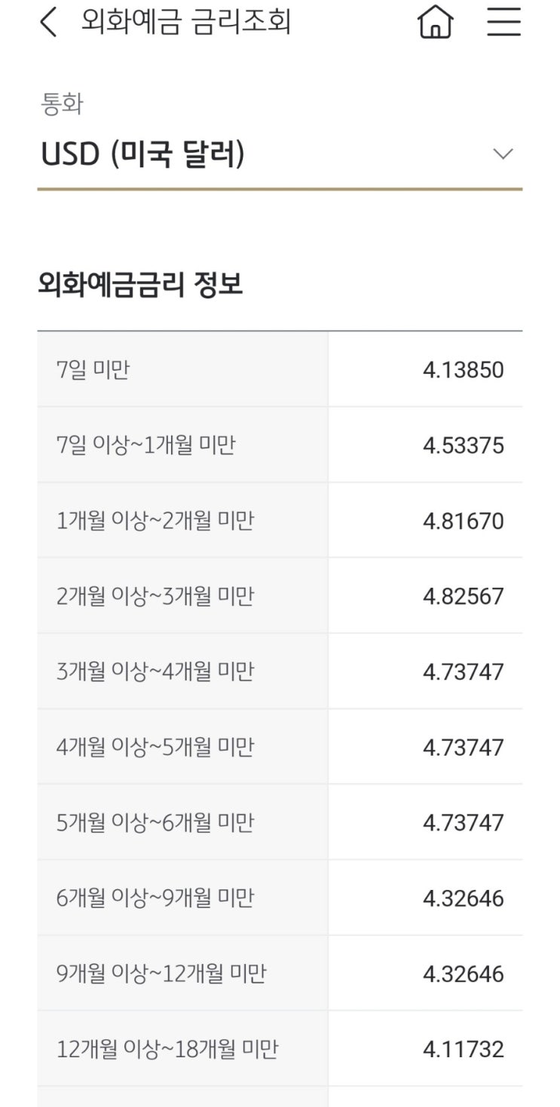Click the 4.82567 rate value
Viewport: 560px width, 1107px height.
pyautogui.click(x=463, y=596)
